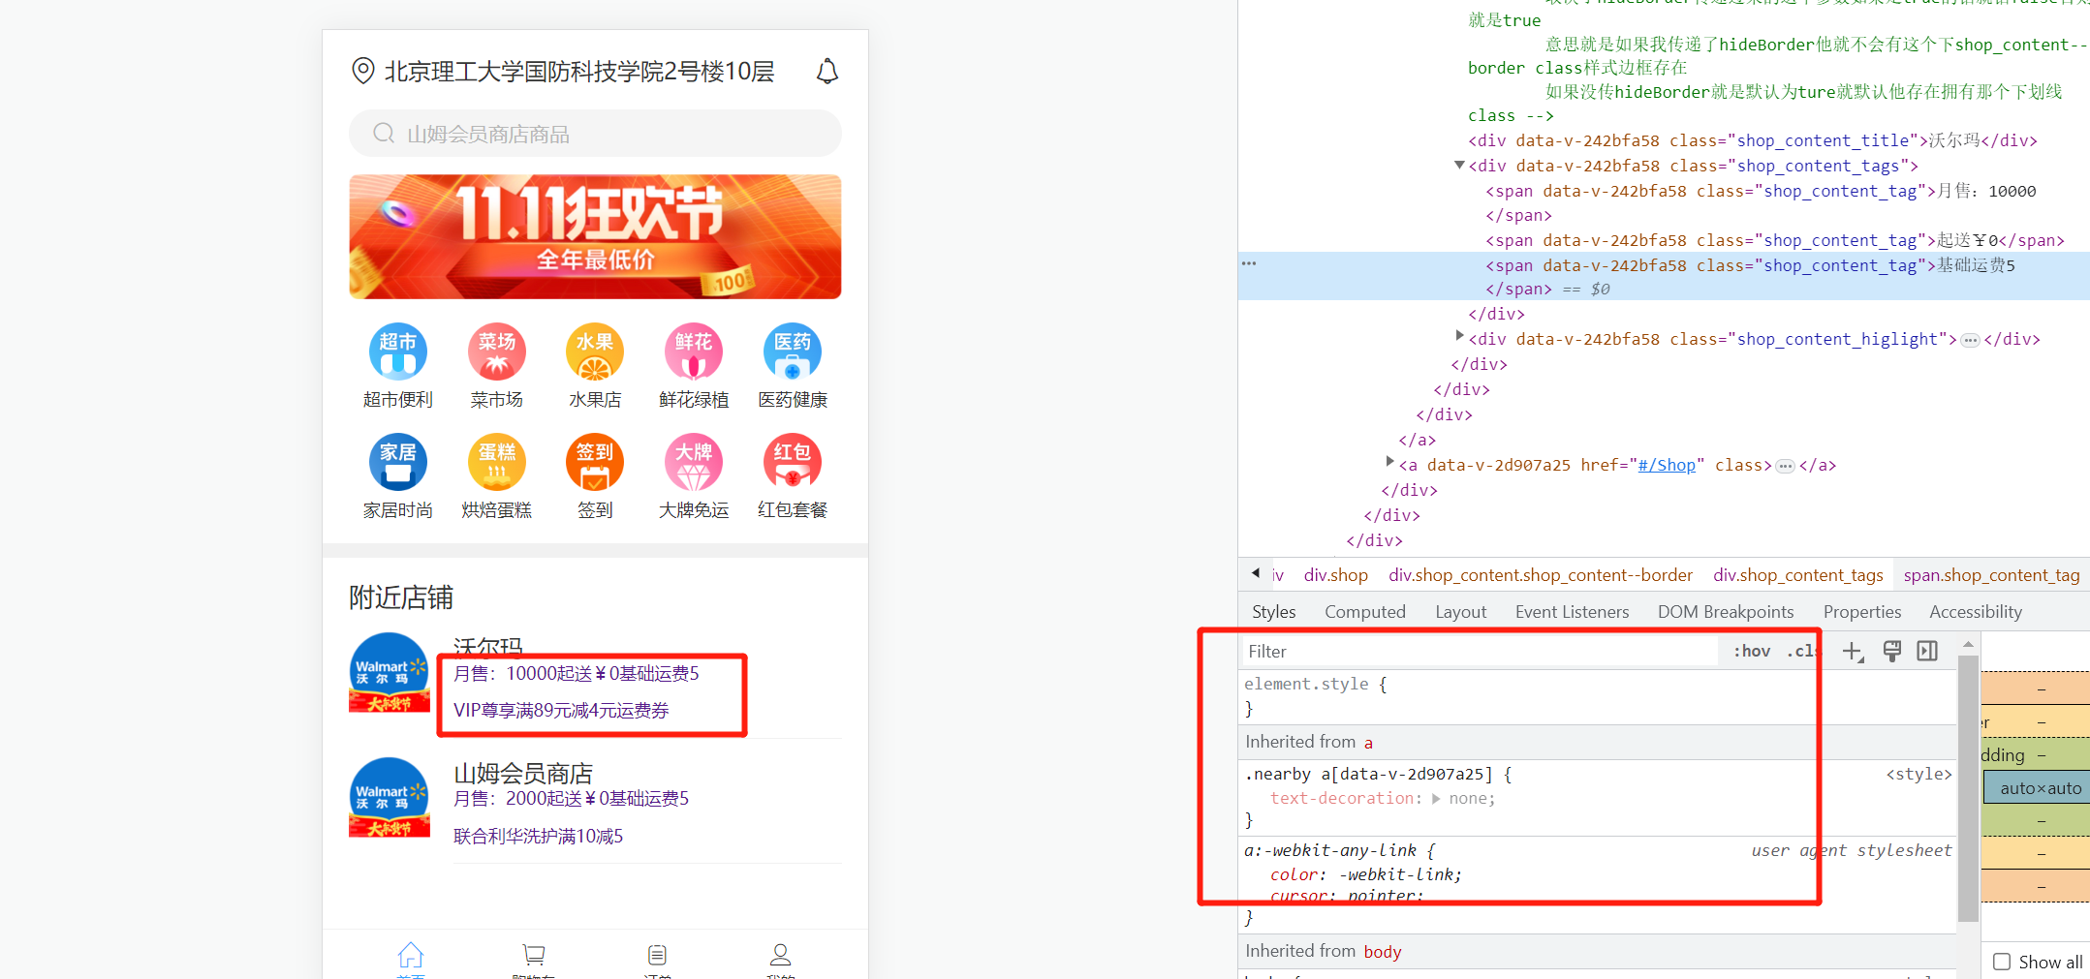Collapse the shop_content_tags div in the DOM tree
This screenshot has width=2090, height=979.
1459,165
